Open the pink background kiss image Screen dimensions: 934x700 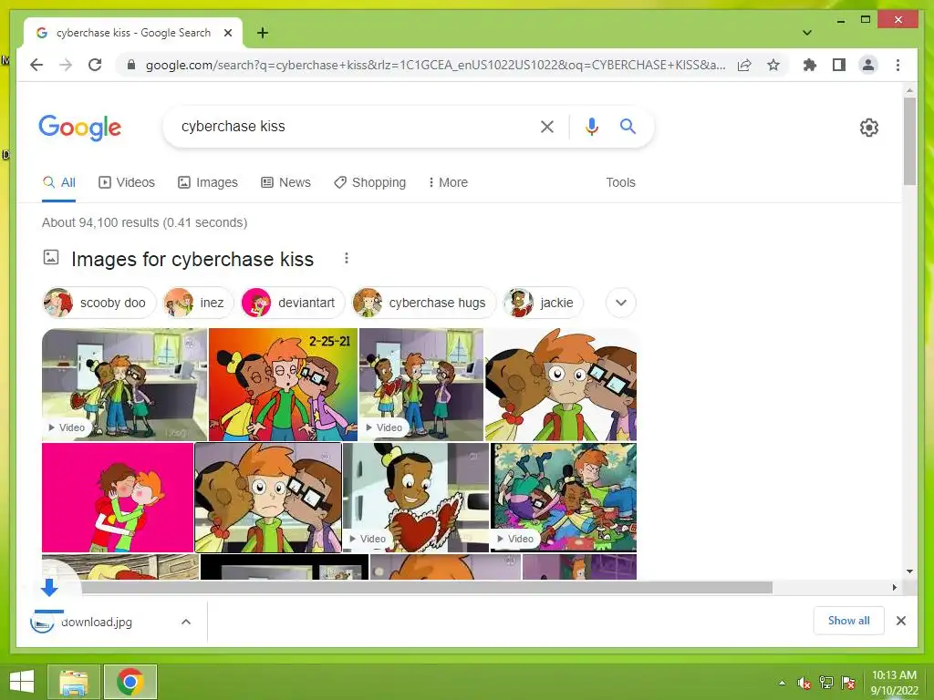(x=118, y=498)
